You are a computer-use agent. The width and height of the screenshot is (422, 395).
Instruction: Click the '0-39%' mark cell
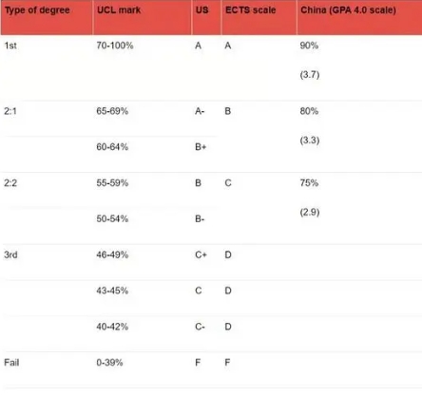pyautogui.click(x=109, y=363)
